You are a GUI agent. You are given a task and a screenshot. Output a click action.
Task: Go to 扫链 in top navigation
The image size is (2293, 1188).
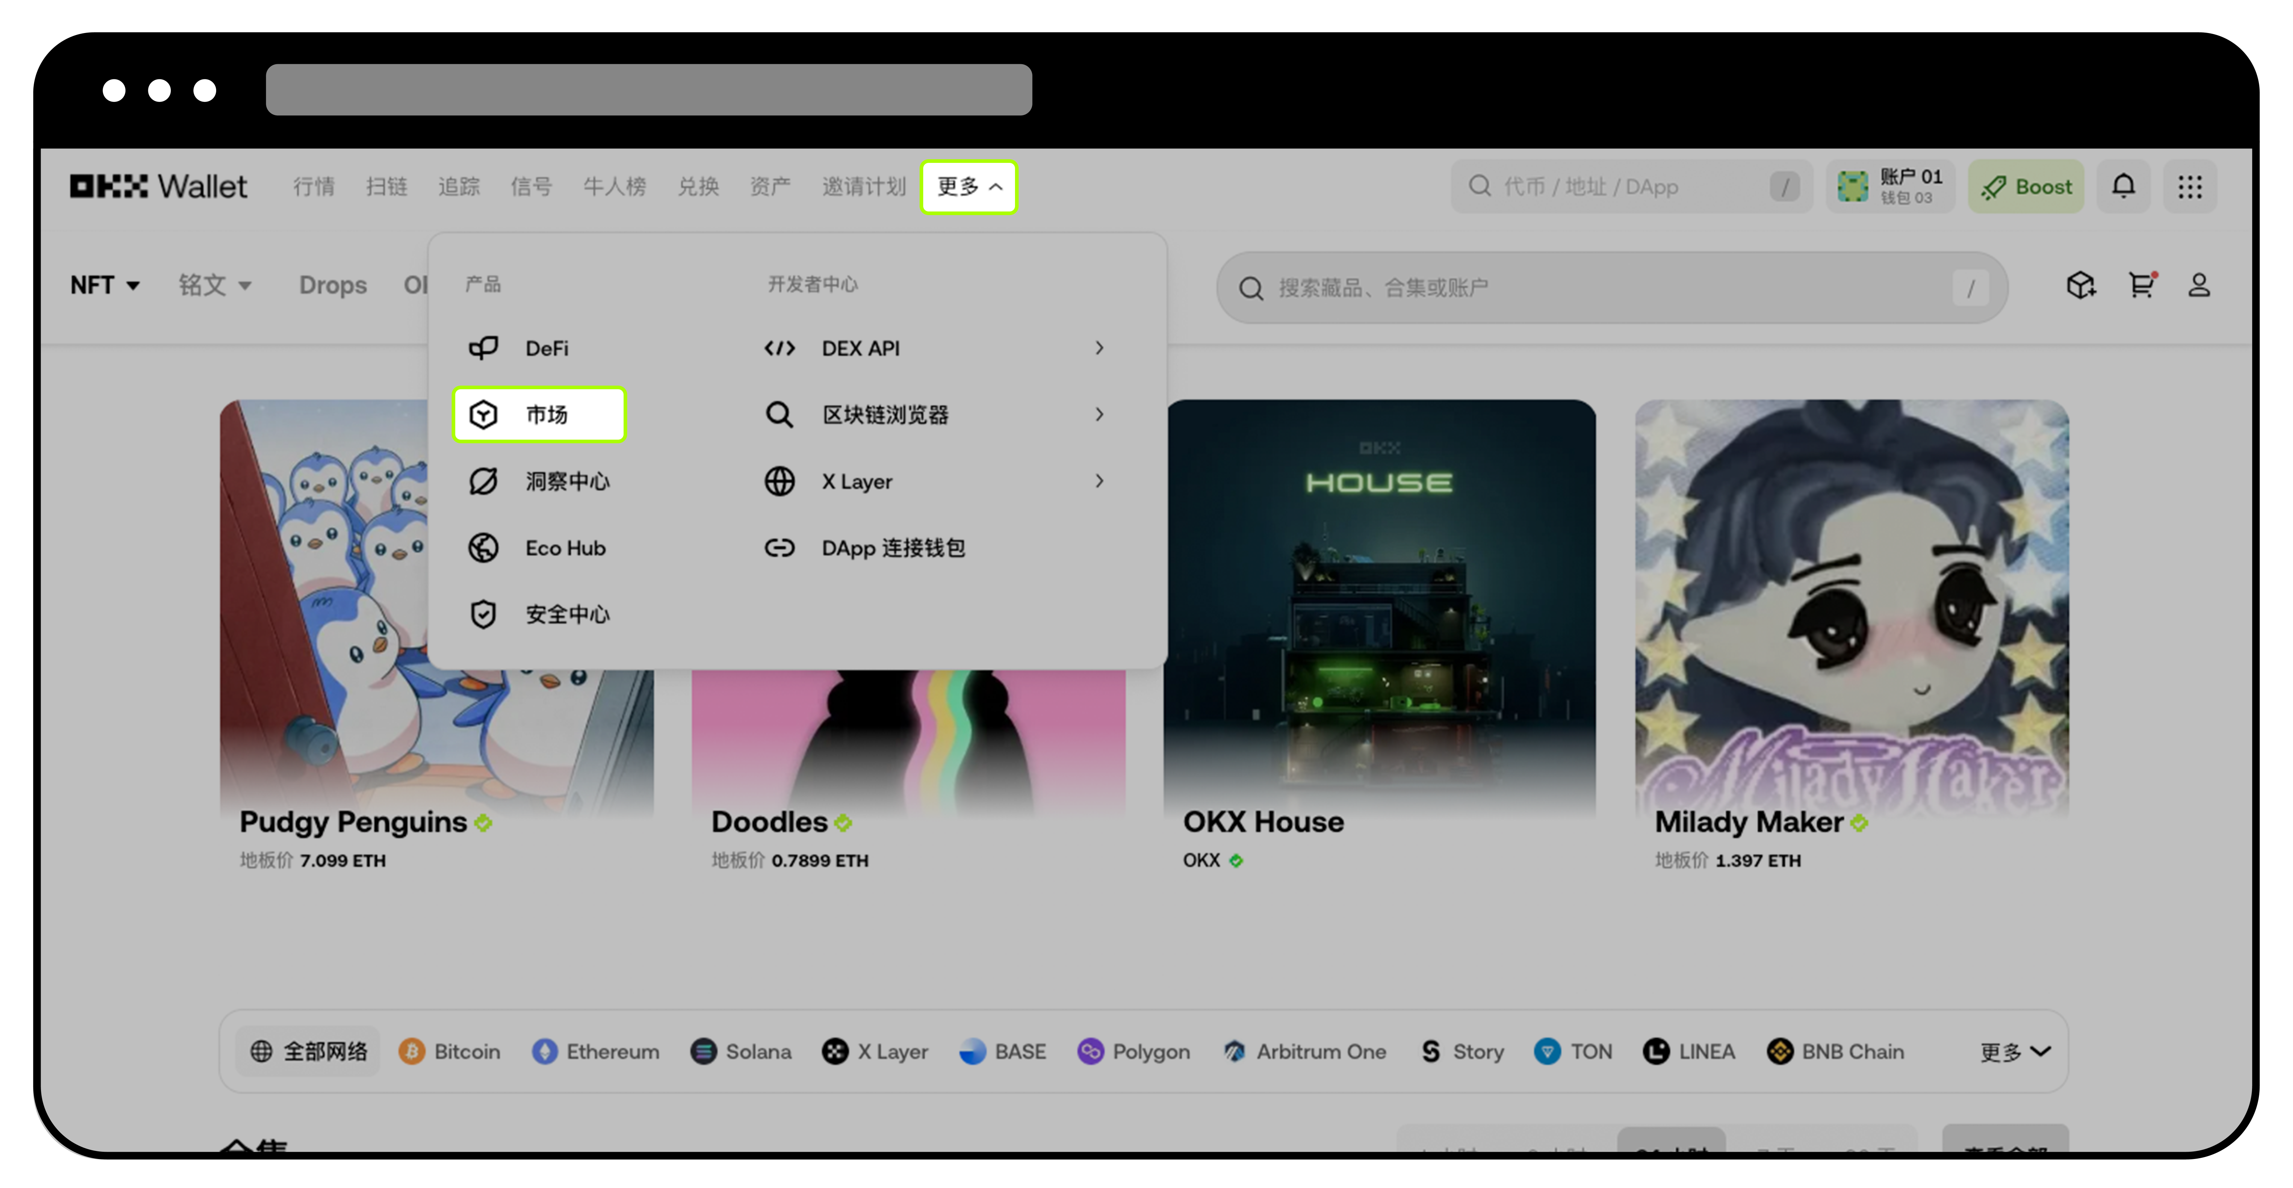click(386, 187)
